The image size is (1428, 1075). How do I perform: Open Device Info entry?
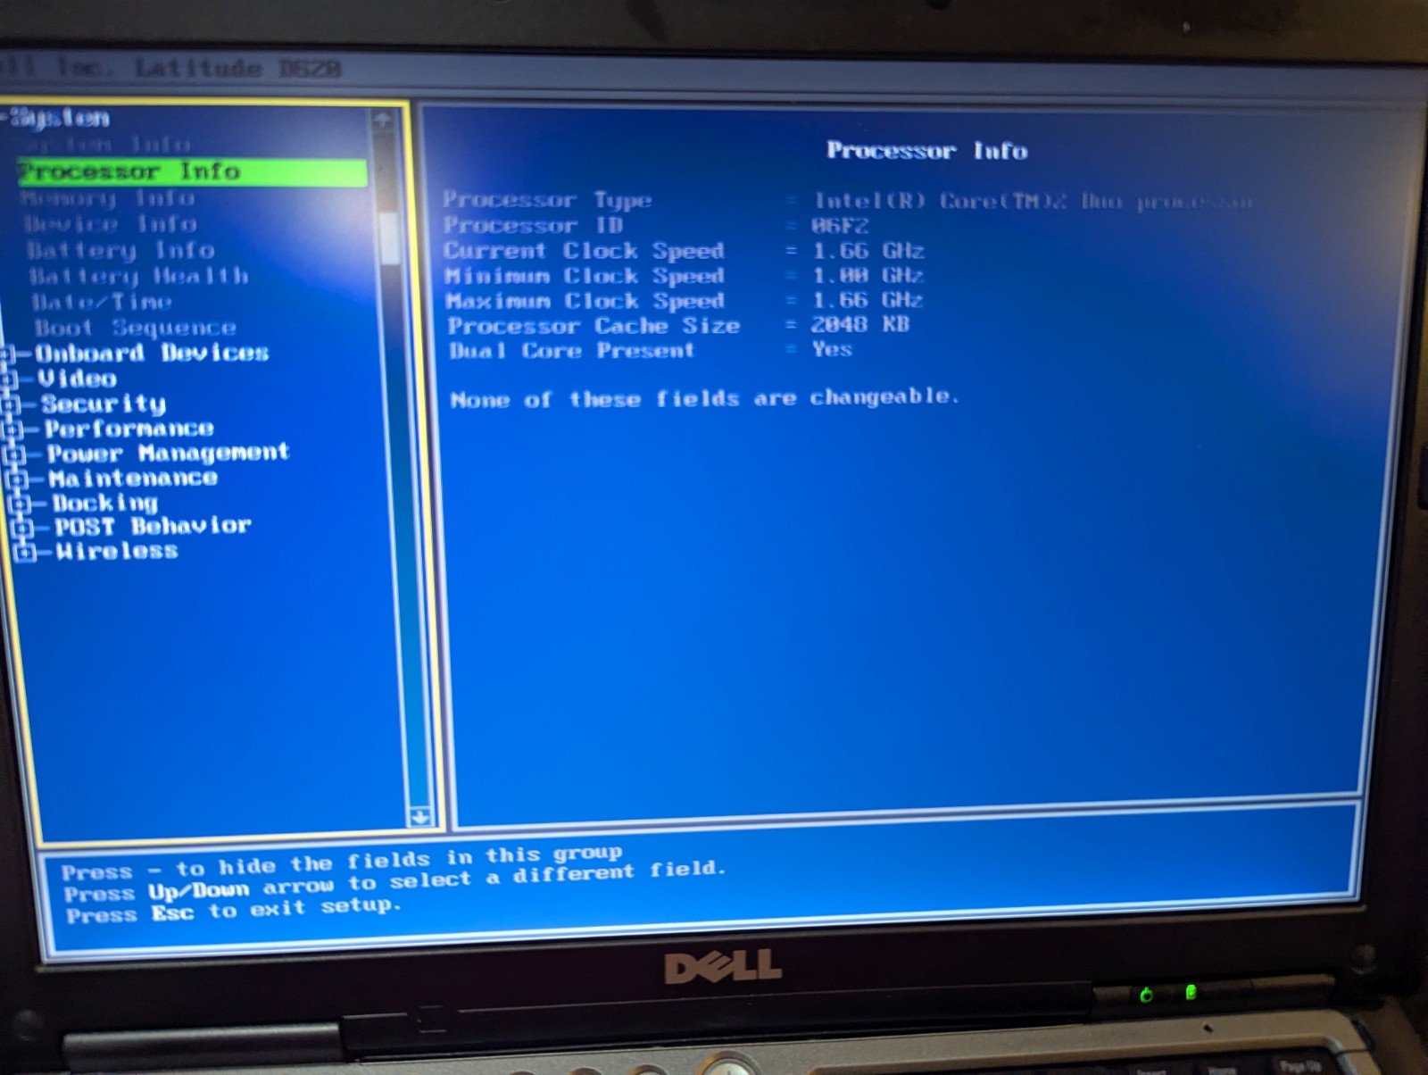pyautogui.click(x=111, y=223)
